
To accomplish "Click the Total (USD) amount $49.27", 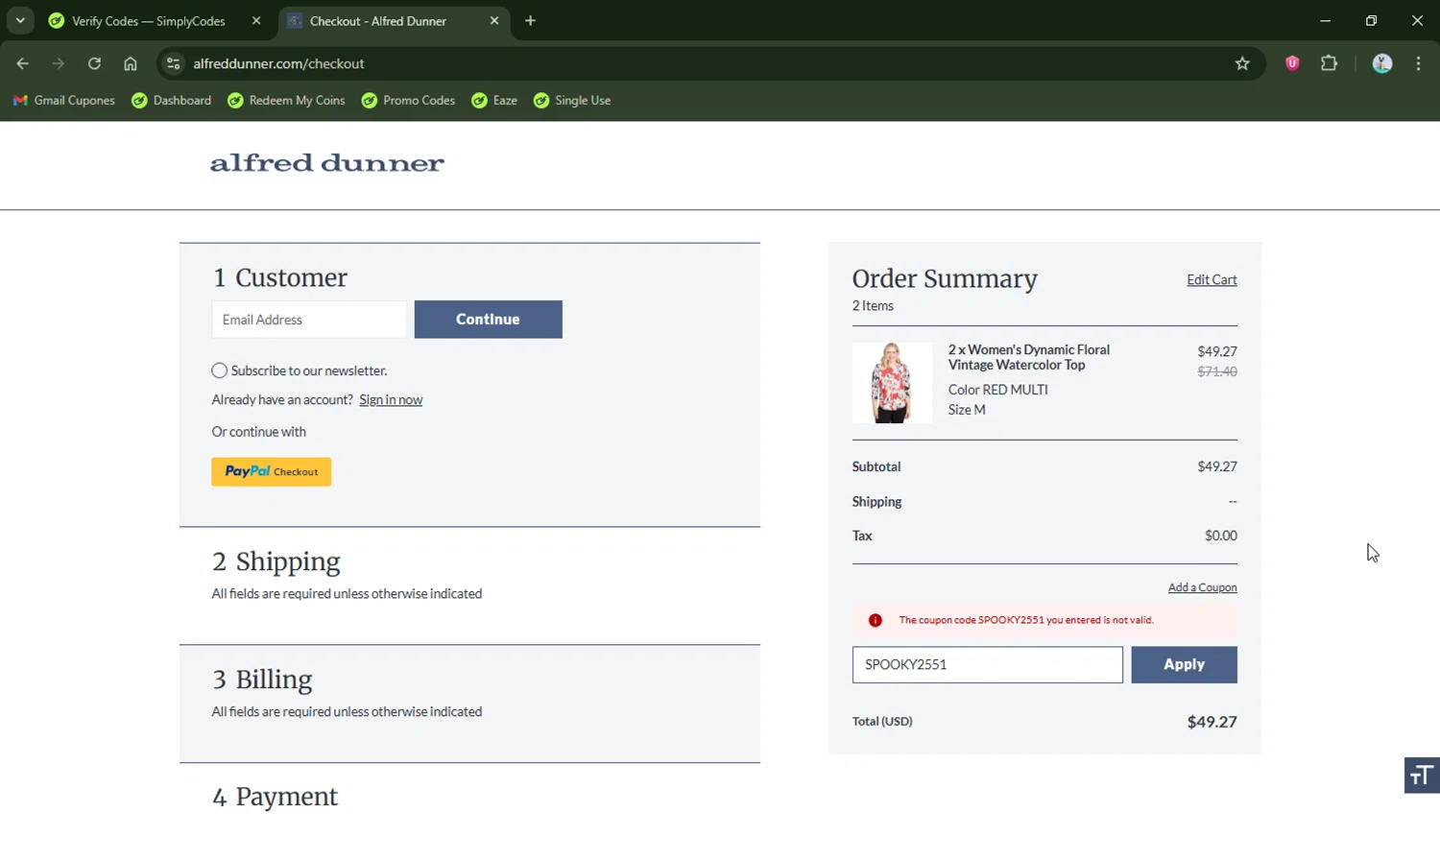I will [x=1212, y=722].
